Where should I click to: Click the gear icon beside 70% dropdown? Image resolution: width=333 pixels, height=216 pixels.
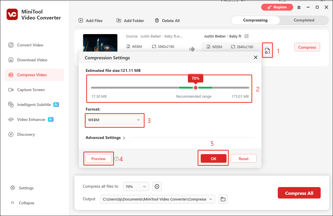[157, 186]
